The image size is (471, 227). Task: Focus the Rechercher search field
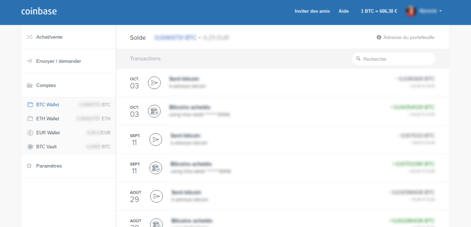click(393, 59)
